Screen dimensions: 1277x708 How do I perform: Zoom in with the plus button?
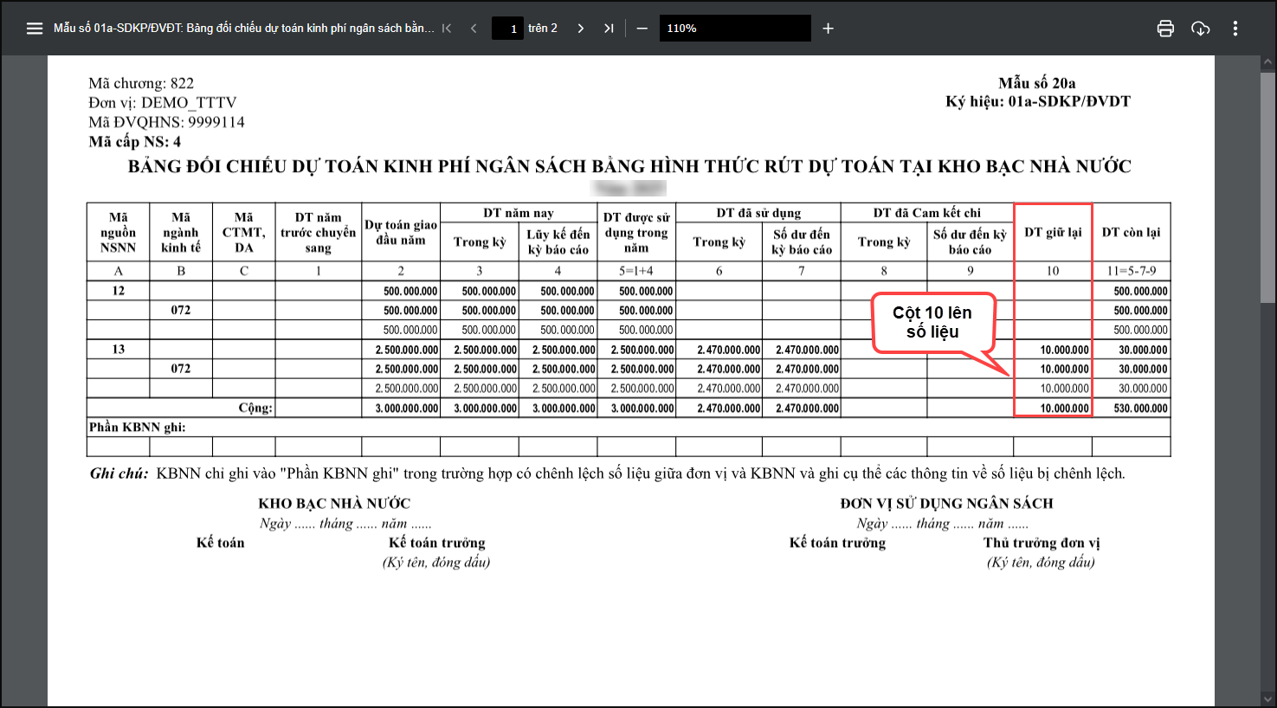pos(828,29)
